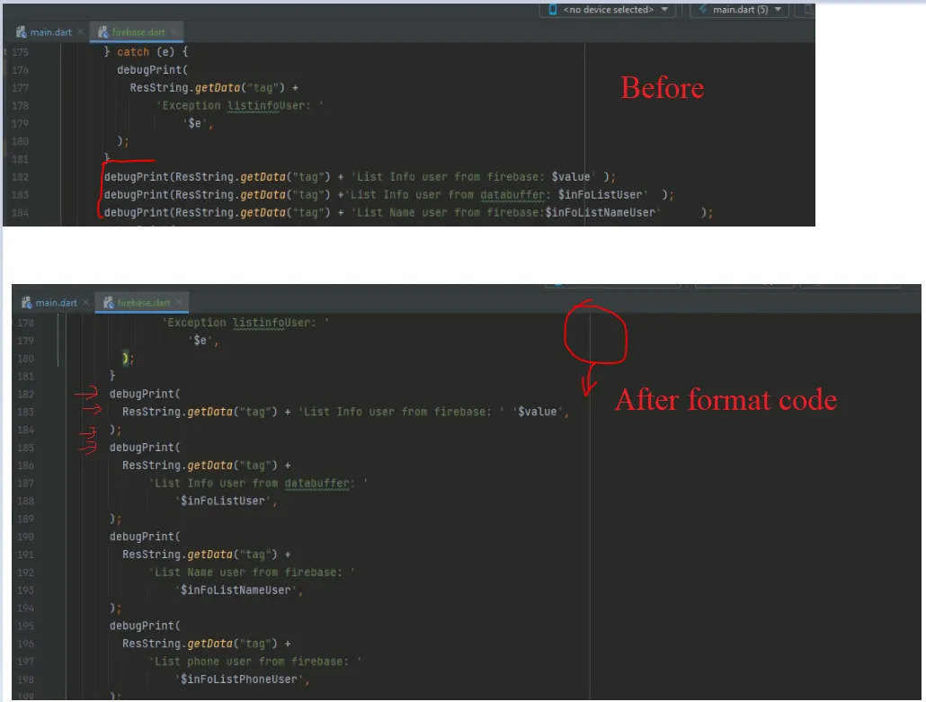Viewport: 926px width, 702px height.
Task: Click line number 198 in bottom editor gutter
Action: [x=25, y=680]
